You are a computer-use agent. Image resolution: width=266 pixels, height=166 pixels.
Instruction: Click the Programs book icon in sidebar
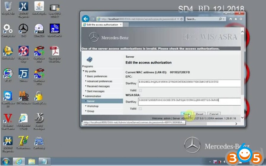tap(90, 60)
